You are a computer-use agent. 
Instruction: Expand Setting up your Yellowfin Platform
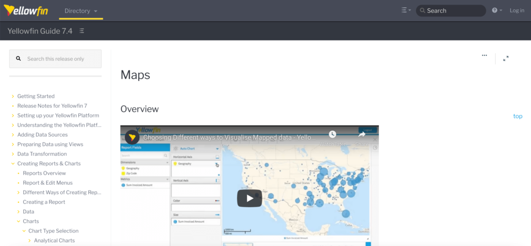(13, 116)
